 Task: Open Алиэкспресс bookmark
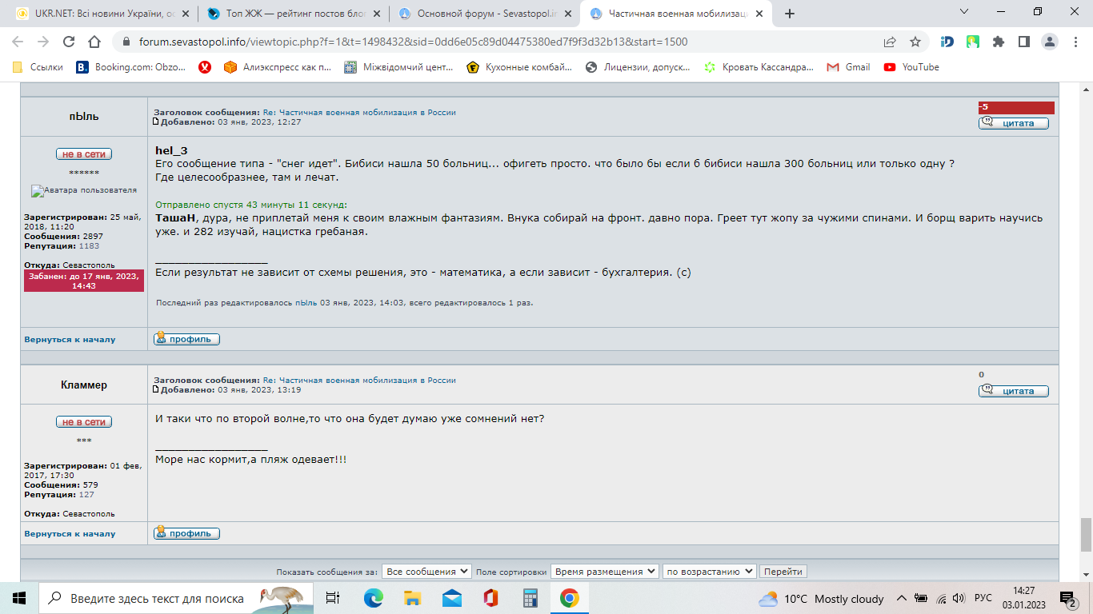(277, 67)
